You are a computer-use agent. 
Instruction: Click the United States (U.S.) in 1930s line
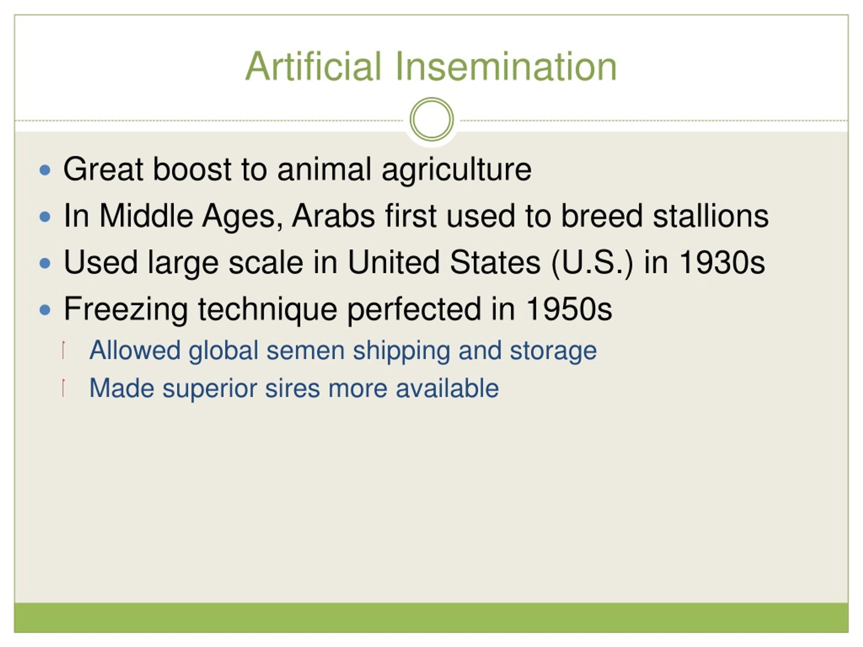pyautogui.click(x=414, y=263)
